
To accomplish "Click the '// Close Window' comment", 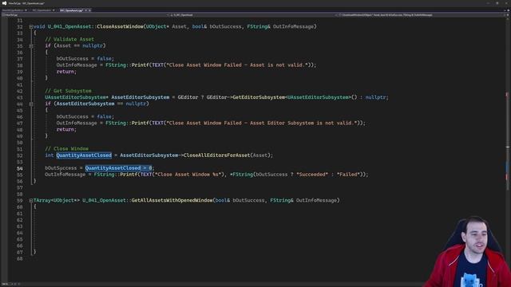I will (66, 149).
